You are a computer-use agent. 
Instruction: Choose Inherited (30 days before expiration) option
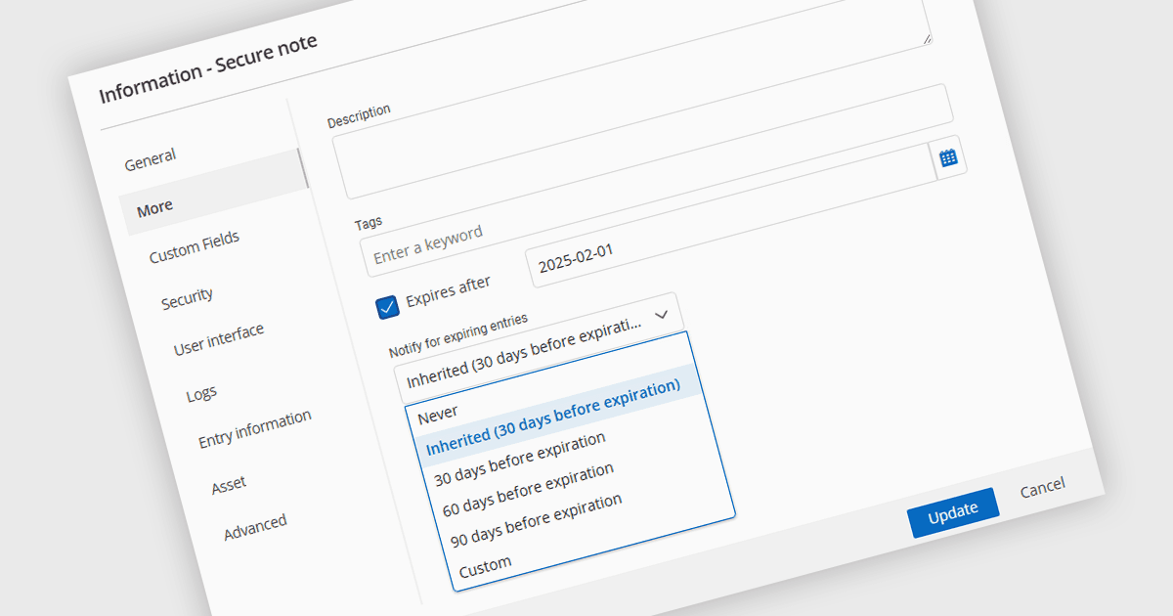coord(553,417)
